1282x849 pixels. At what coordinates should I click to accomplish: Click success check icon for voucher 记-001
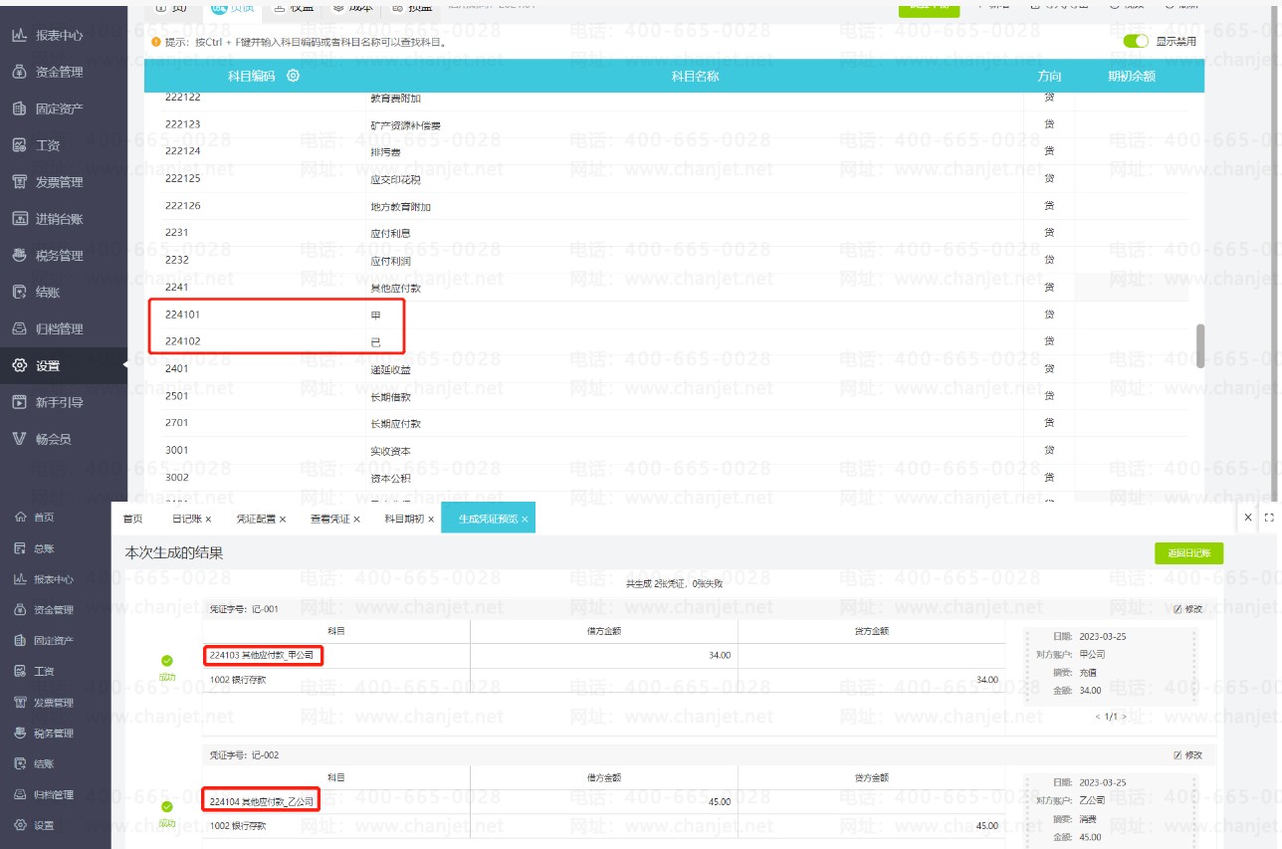point(166,660)
